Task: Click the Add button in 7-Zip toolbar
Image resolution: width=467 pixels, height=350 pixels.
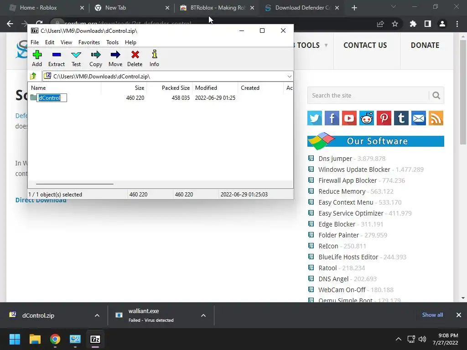Action: 37,59
